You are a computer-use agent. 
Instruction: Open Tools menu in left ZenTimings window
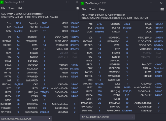(x=11, y=8)
